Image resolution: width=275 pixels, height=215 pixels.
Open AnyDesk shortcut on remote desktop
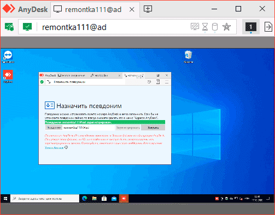[x=8, y=76]
